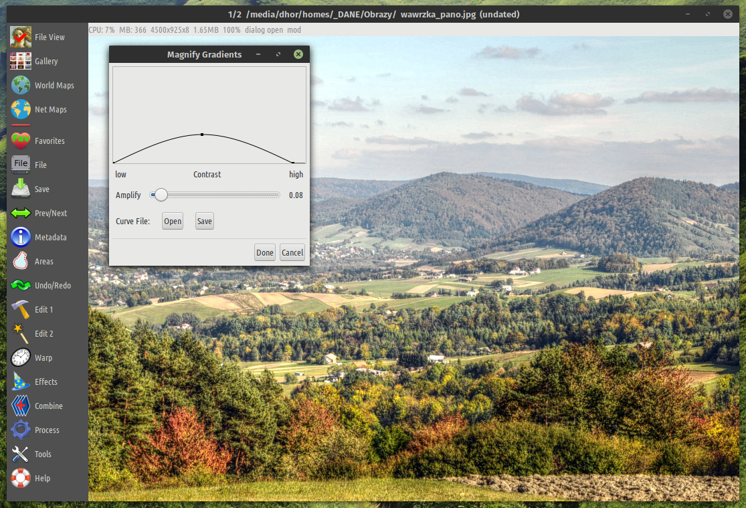Close the Magnify Gradients dialog
The height and width of the screenshot is (508, 746).
pos(298,54)
